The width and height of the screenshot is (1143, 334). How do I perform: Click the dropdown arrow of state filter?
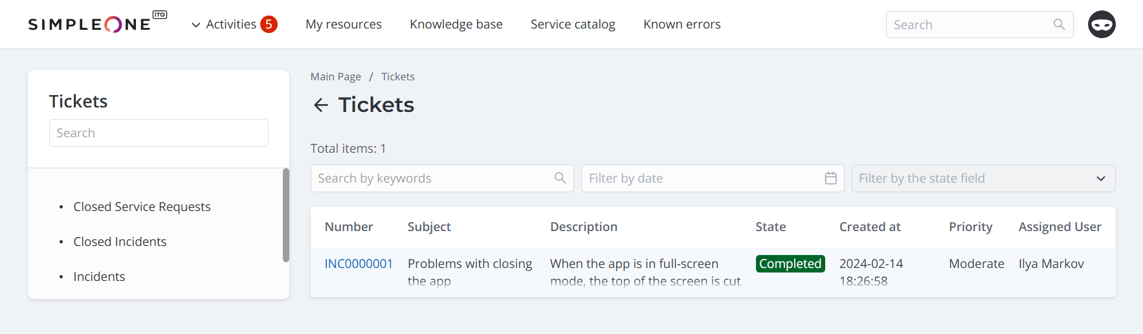(1100, 179)
